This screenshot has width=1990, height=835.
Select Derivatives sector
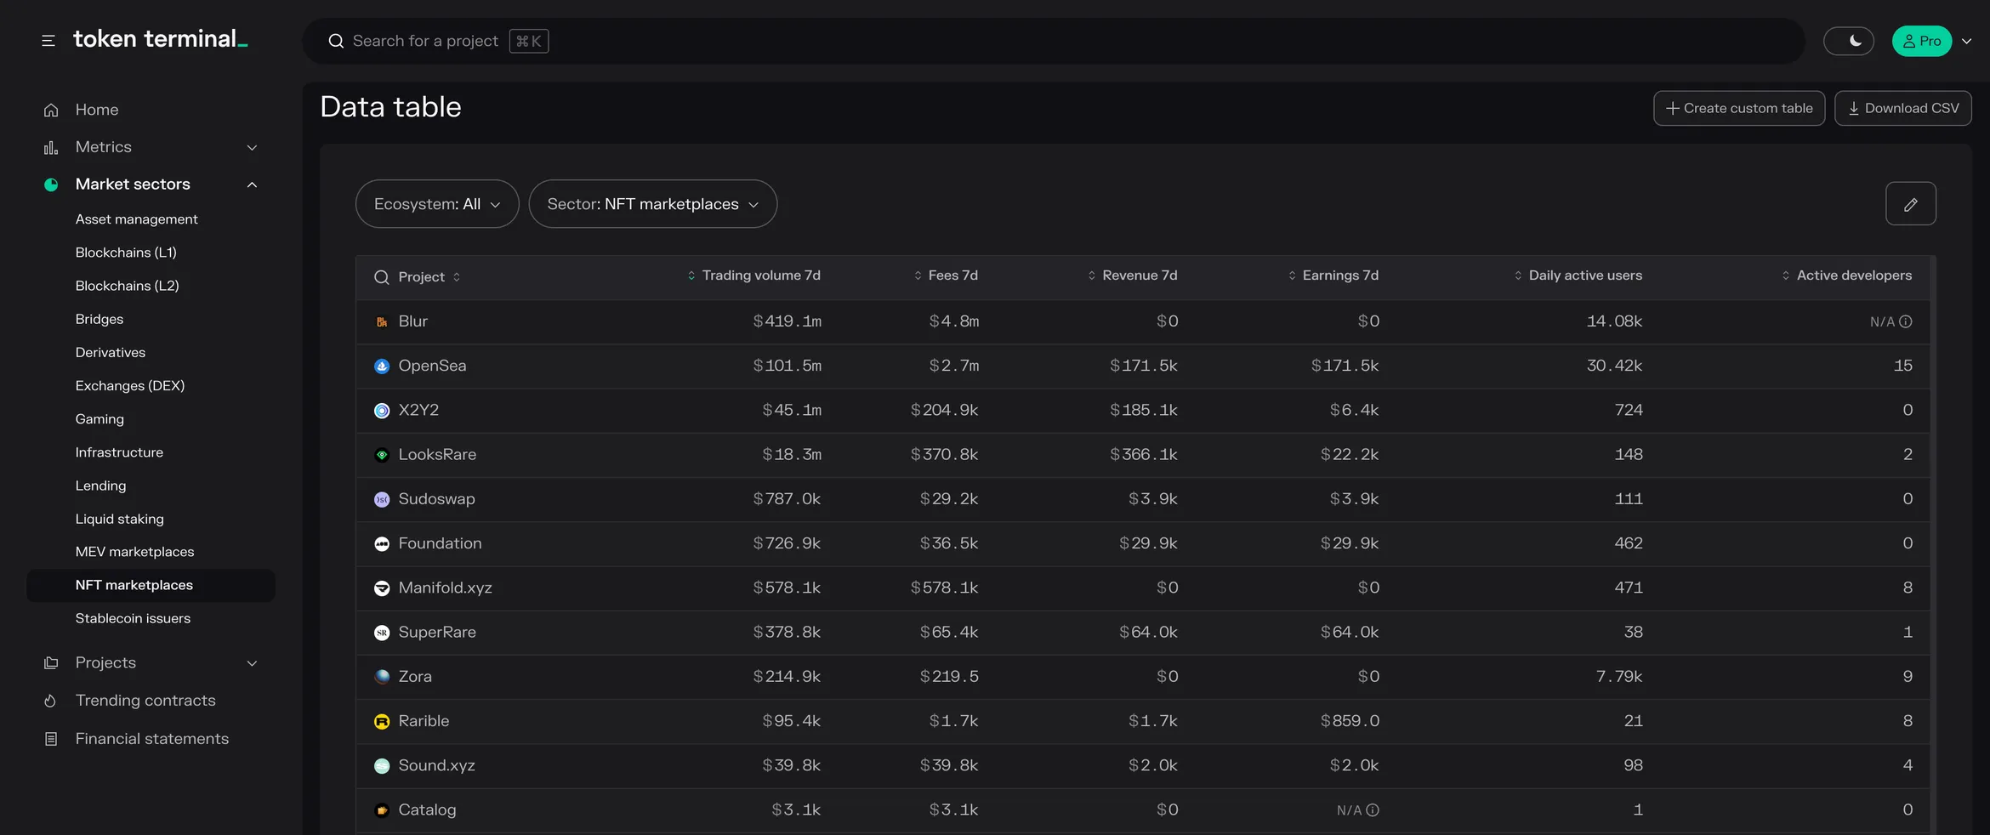click(x=111, y=352)
